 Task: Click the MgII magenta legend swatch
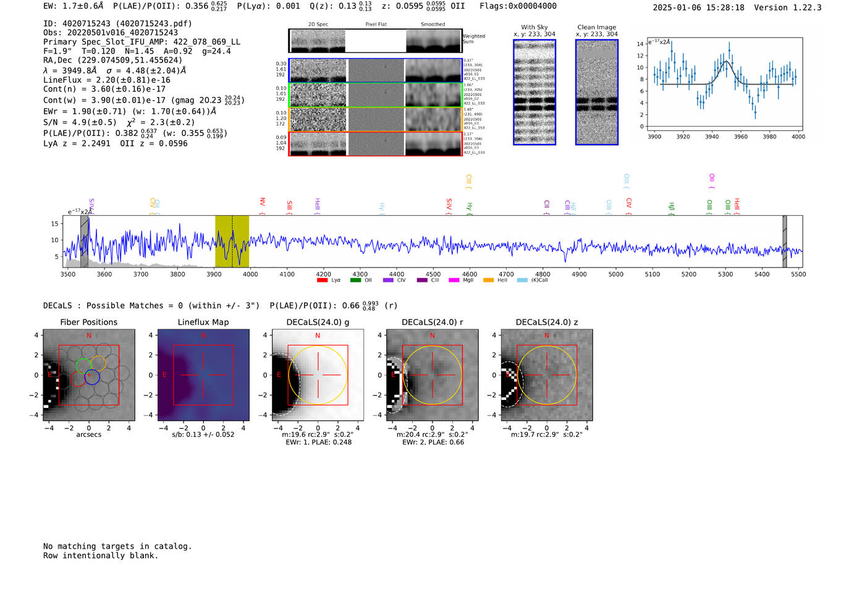[454, 280]
